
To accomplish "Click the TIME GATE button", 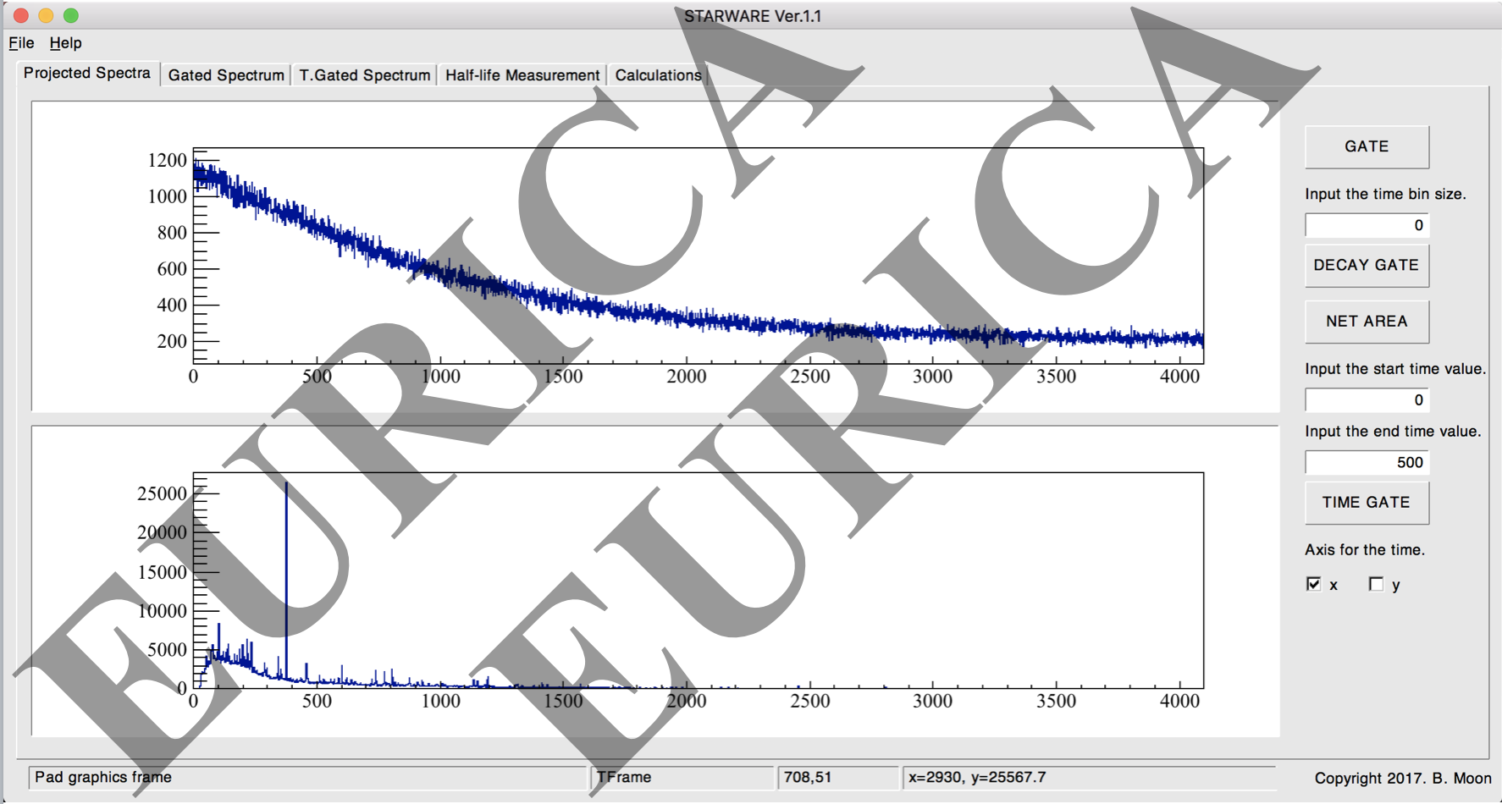I will (1367, 503).
